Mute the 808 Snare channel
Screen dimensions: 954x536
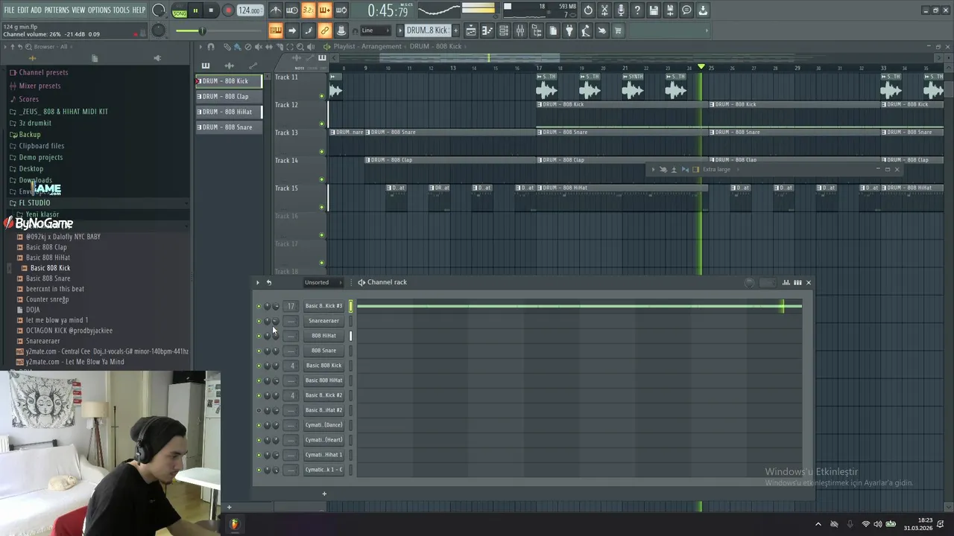[259, 351]
